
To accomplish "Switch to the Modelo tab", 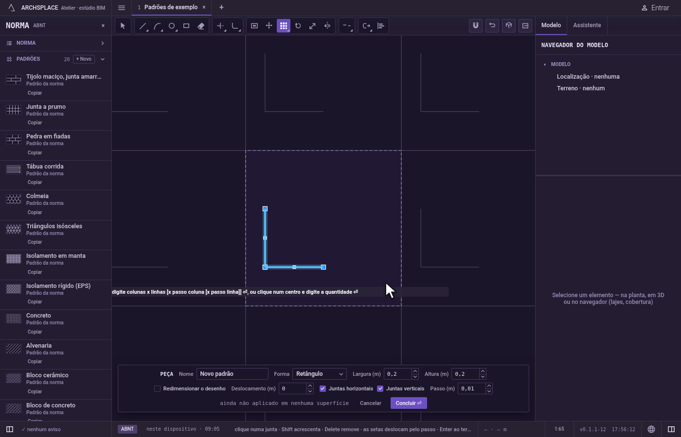I will [551, 25].
